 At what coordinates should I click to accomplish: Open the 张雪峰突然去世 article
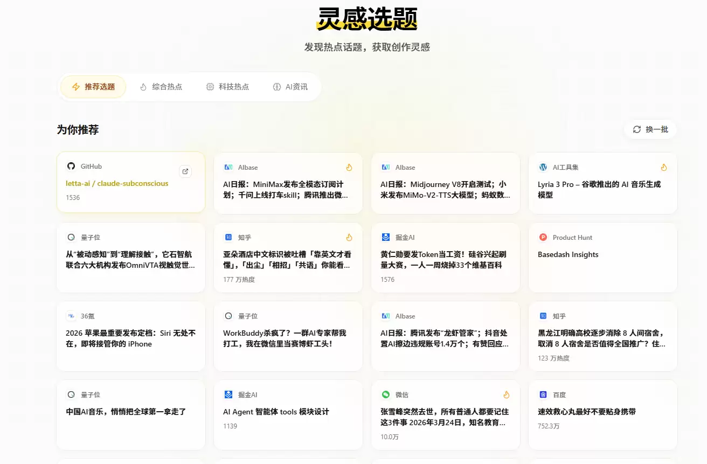coord(446,417)
